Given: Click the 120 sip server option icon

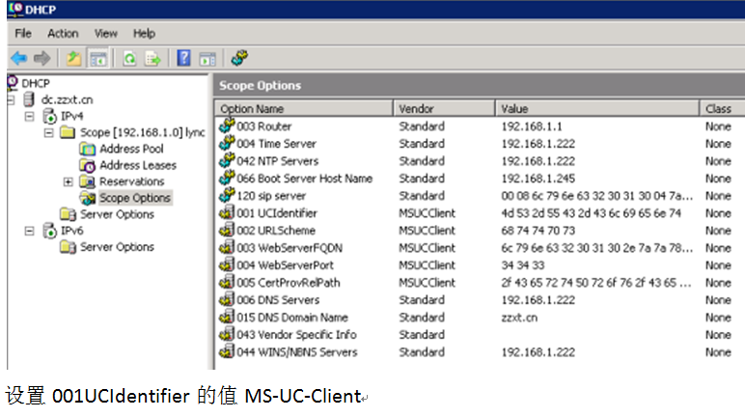Looking at the screenshot, I should click(x=227, y=195).
